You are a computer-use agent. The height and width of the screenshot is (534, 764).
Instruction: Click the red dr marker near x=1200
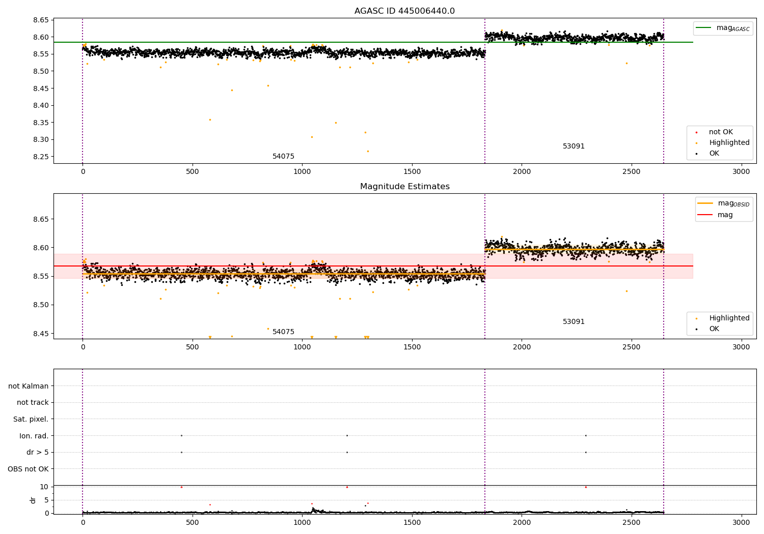tap(347, 487)
